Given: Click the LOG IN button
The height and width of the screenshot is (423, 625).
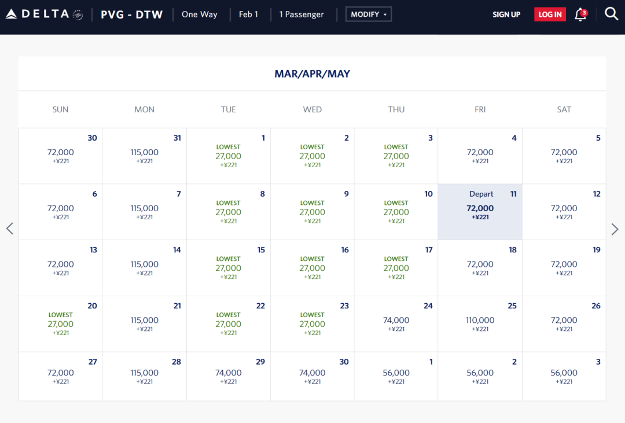Looking at the screenshot, I should click(x=549, y=14).
